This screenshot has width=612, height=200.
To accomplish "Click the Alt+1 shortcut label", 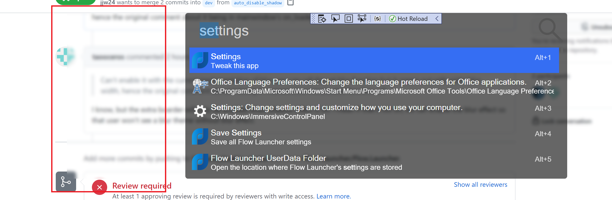I will tap(543, 58).
